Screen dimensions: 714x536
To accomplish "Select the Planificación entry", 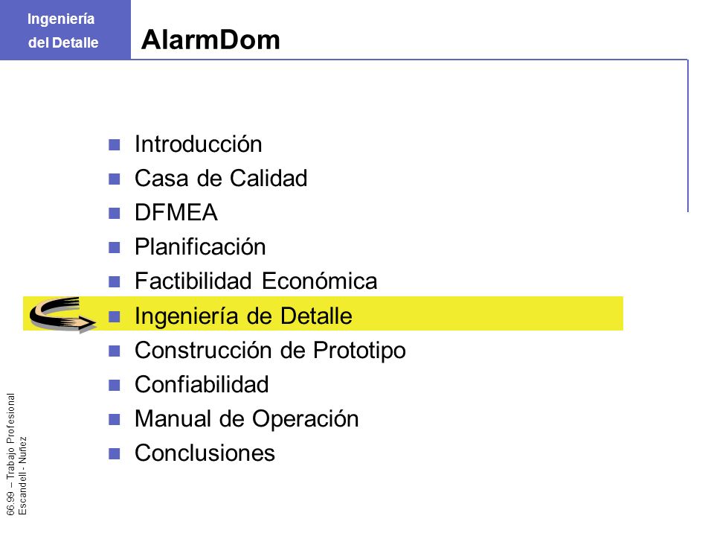I will pos(200,247).
